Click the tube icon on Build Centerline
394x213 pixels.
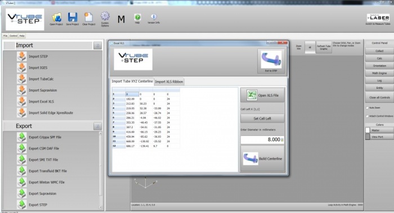250,158
